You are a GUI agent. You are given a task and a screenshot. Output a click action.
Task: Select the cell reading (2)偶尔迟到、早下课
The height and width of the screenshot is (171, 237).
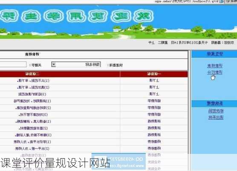(33, 87)
